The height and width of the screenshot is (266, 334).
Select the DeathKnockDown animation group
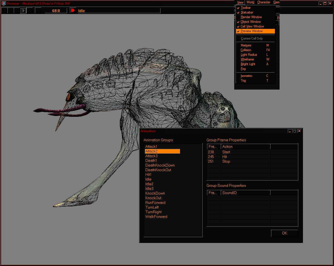click(x=160, y=165)
